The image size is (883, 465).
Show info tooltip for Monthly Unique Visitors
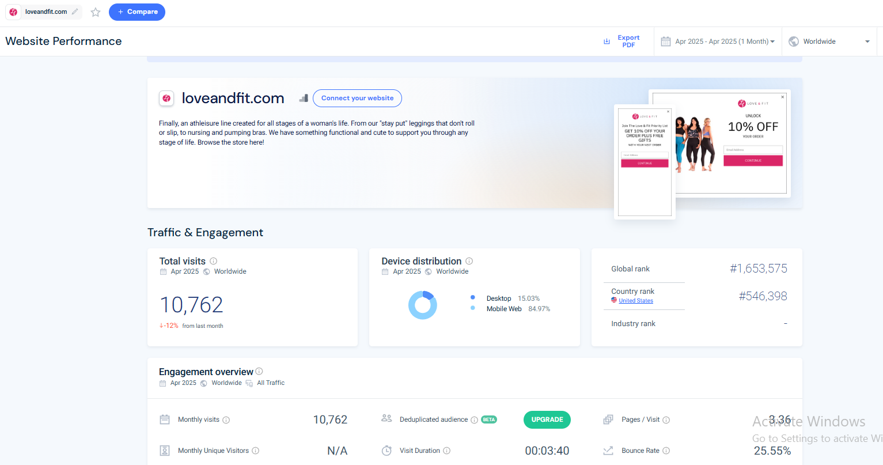pyautogui.click(x=256, y=451)
